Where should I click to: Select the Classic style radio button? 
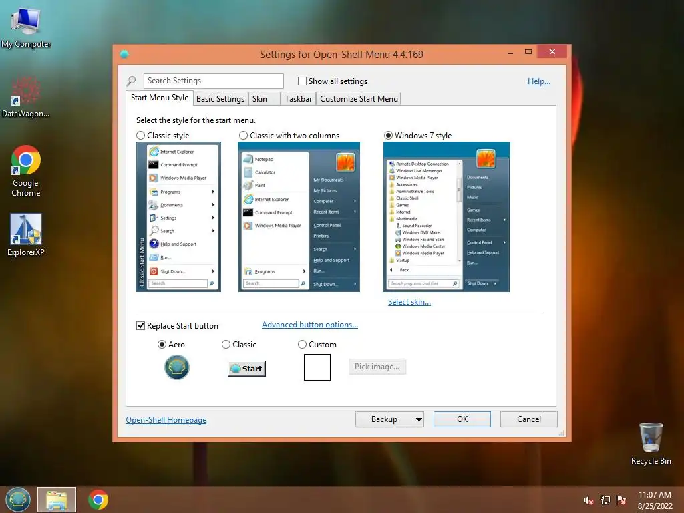point(140,135)
